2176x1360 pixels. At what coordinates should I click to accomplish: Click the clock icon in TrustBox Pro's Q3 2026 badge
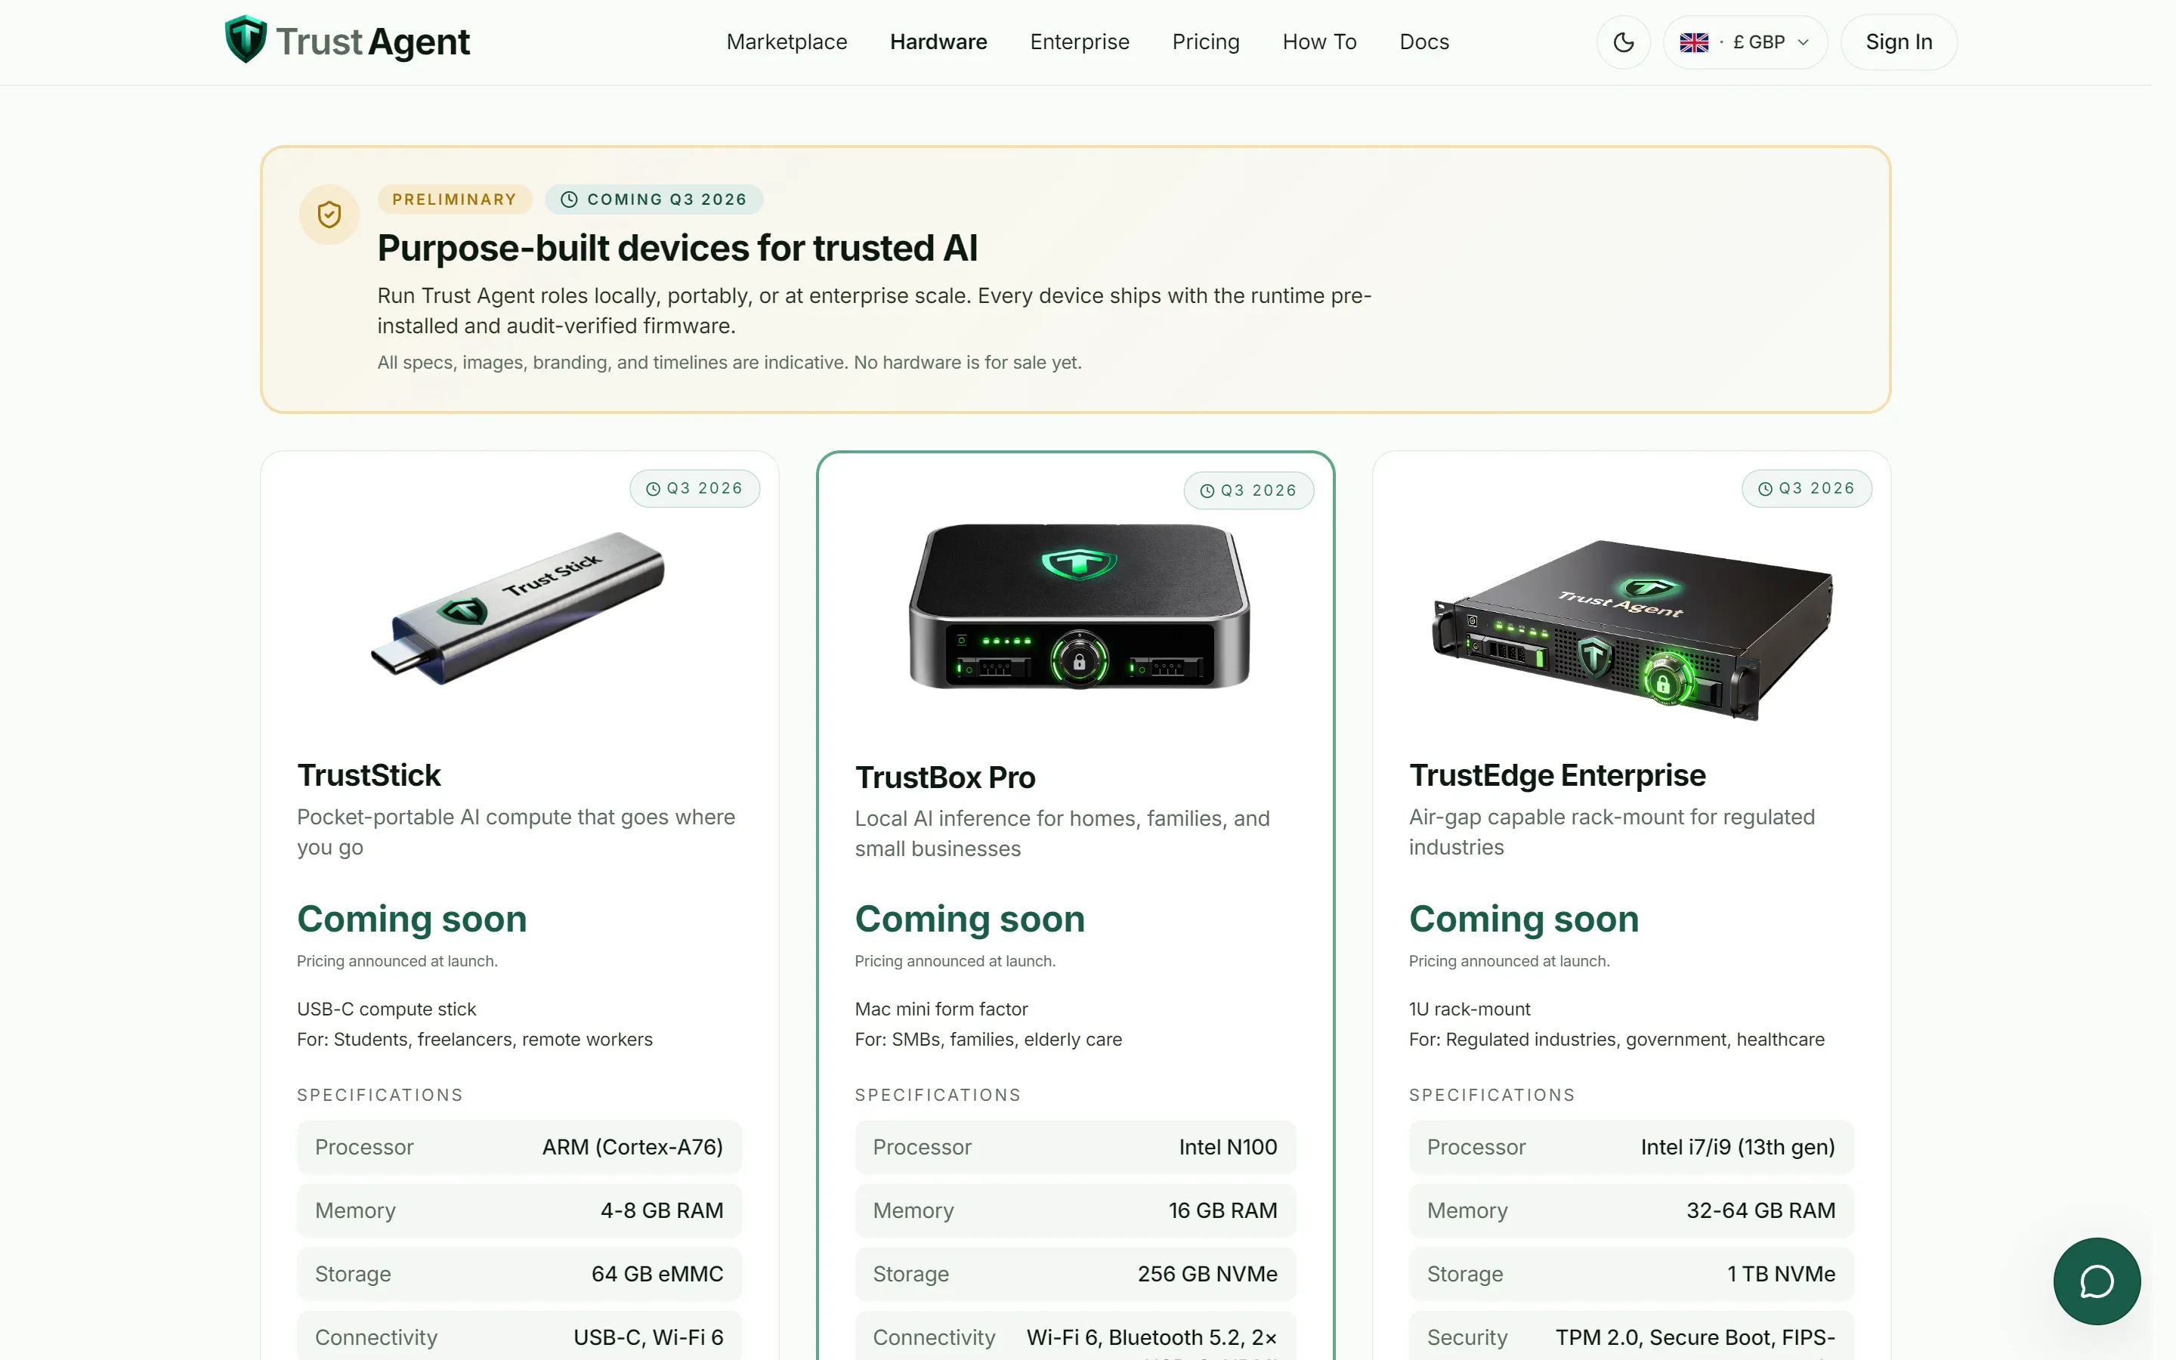(x=1207, y=490)
